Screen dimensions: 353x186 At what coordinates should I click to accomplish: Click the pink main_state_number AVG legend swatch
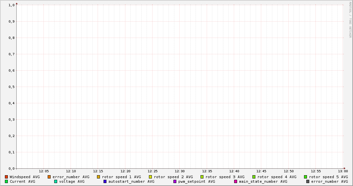[x=235, y=181]
